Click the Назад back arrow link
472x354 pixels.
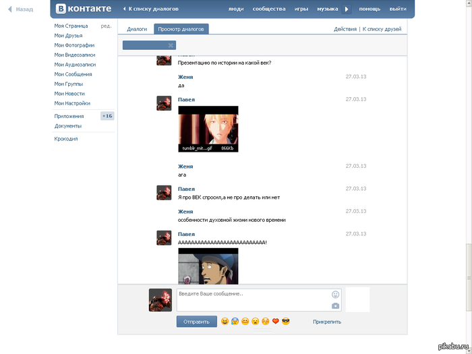(20, 9)
